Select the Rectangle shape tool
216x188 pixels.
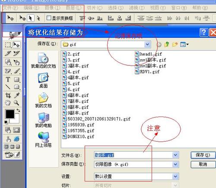pos(17,79)
